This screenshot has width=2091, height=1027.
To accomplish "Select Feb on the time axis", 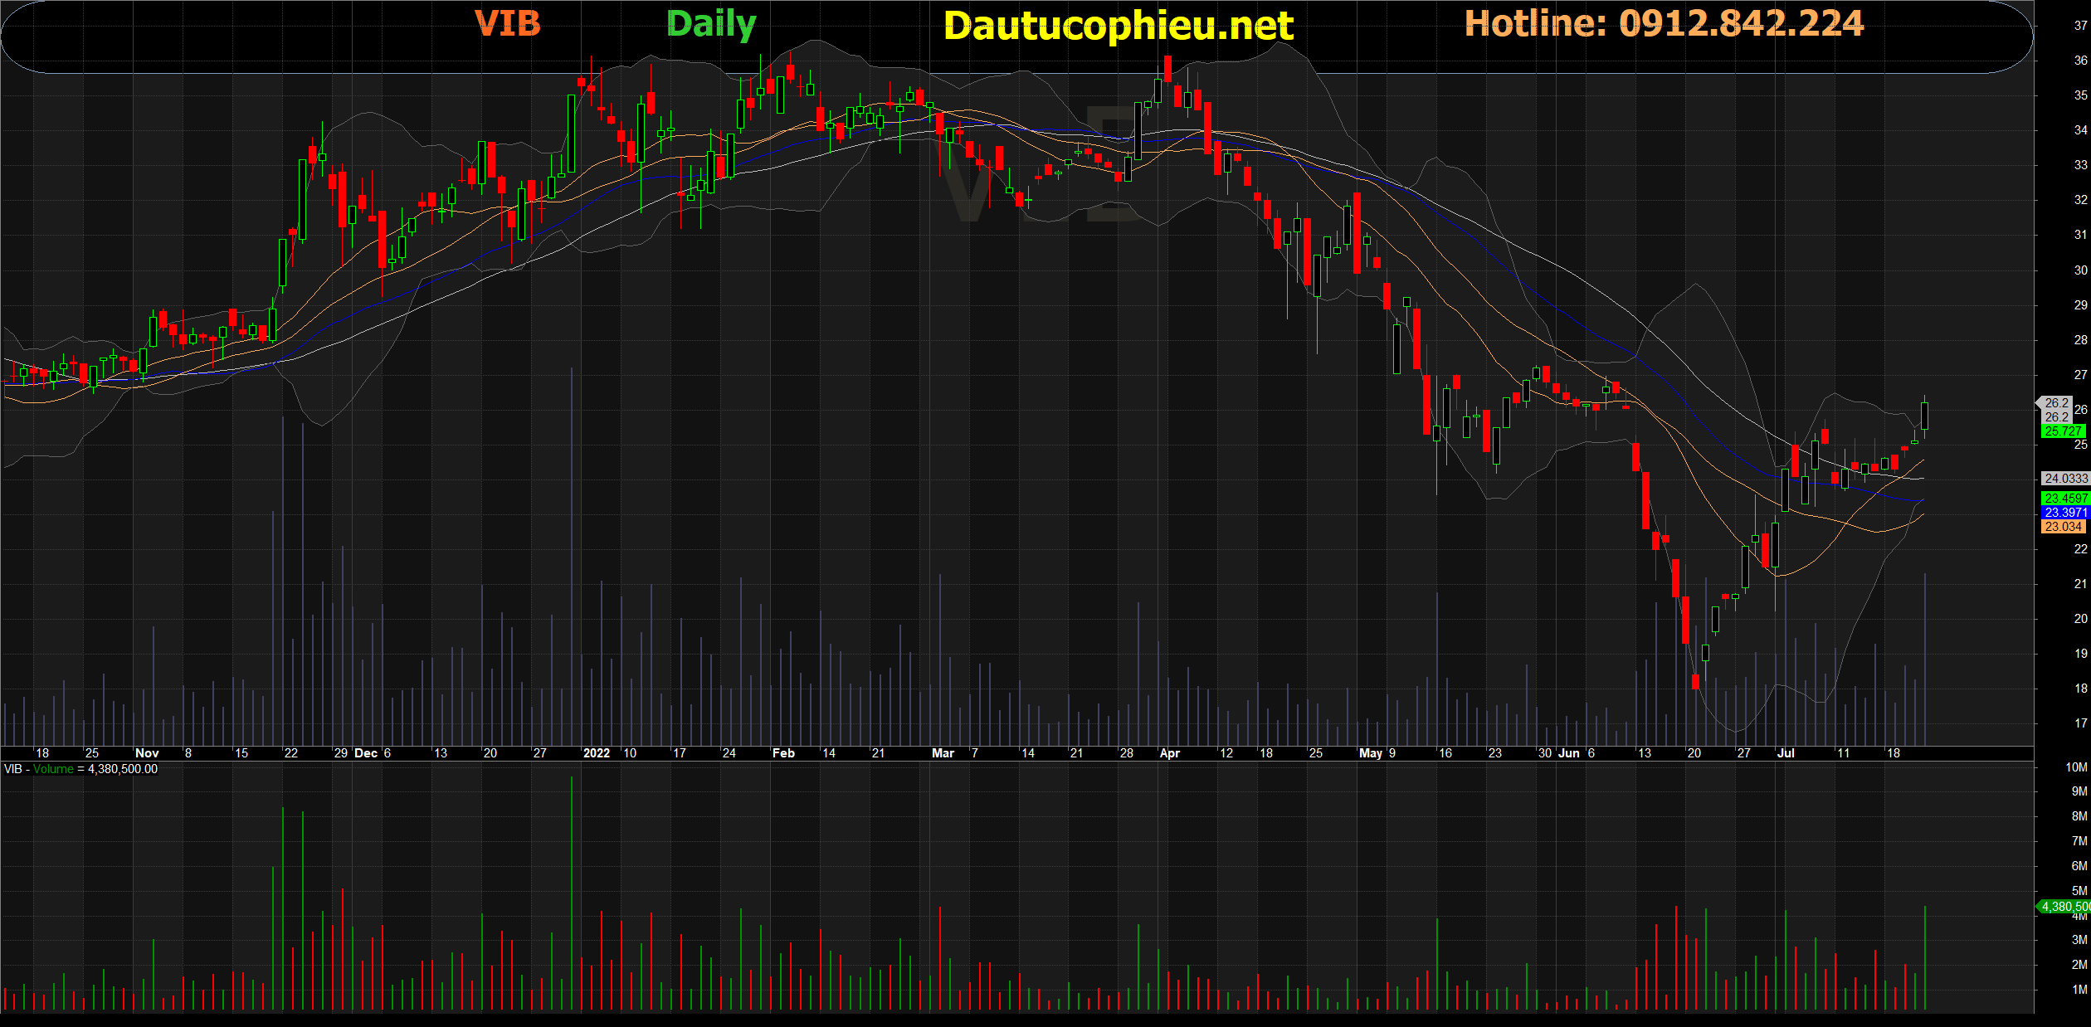I will [783, 753].
